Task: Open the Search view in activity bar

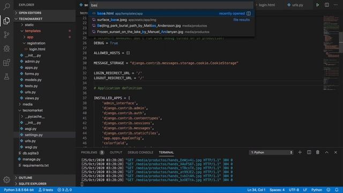Action: click(6, 6)
